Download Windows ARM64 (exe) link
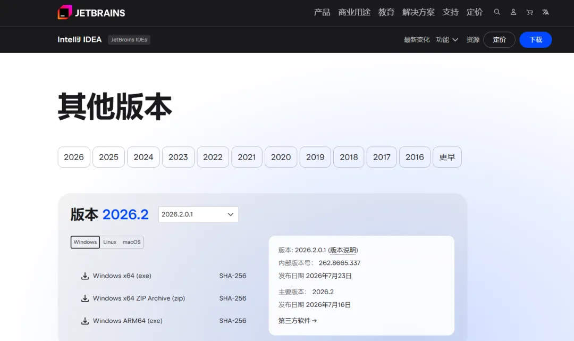 click(128, 321)
